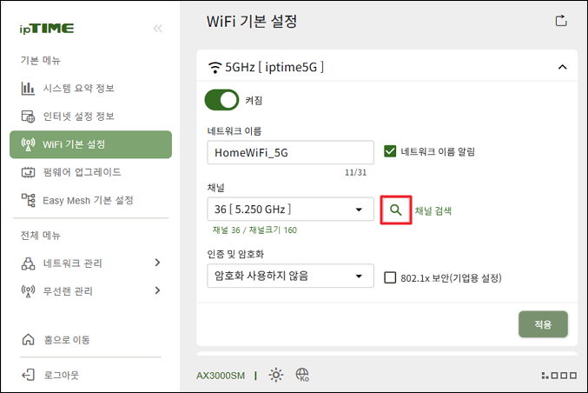Screen dimensions: 588x393
Task: Open the 채널 36 [5.250 GHz] dropdown
Action: (290, 209)
